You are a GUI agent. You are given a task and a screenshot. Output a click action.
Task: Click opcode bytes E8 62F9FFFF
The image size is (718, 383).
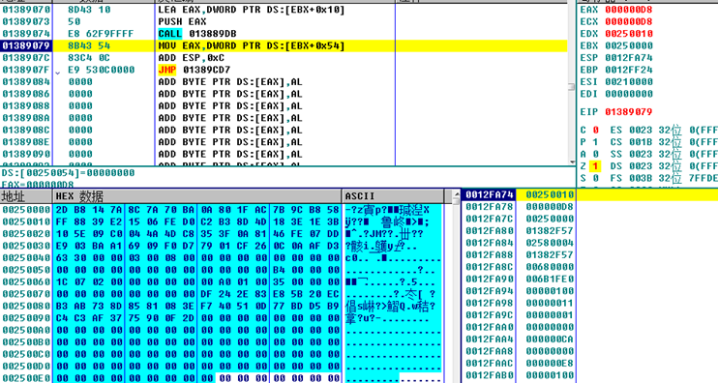click(102, 34)
